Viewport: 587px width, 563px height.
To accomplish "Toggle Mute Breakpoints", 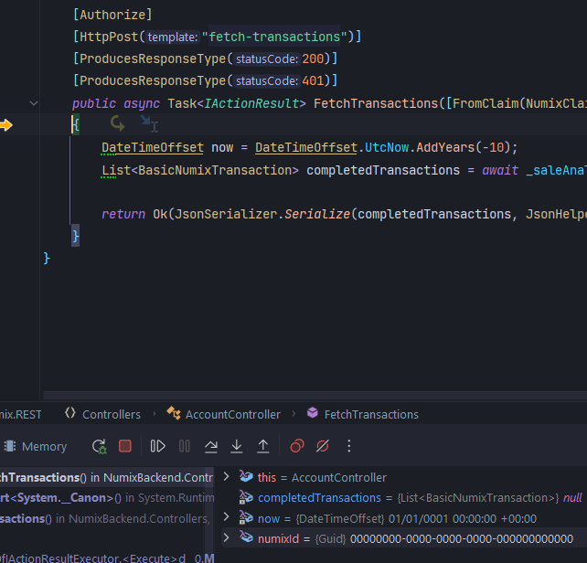I will pos(323,446).
